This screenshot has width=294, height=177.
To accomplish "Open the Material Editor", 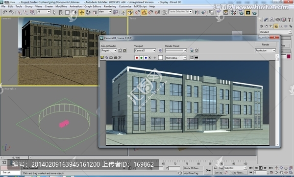I will [x=233, y=13].
